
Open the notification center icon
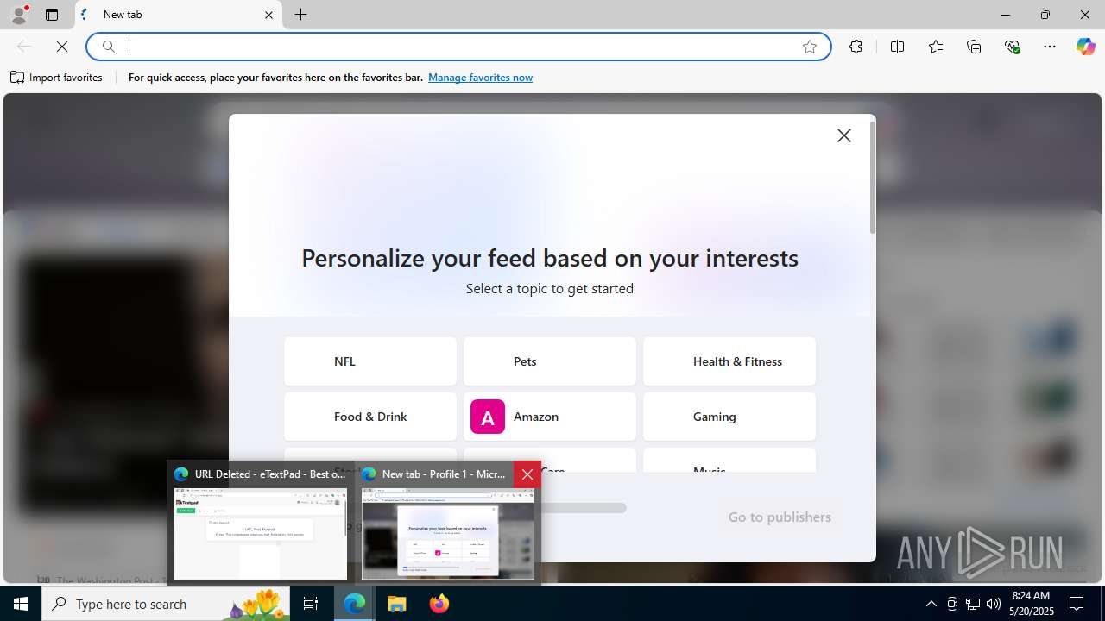tap(1077, 604)
